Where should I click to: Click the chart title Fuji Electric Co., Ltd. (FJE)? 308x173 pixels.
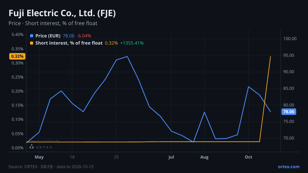(x=62, y=13)
